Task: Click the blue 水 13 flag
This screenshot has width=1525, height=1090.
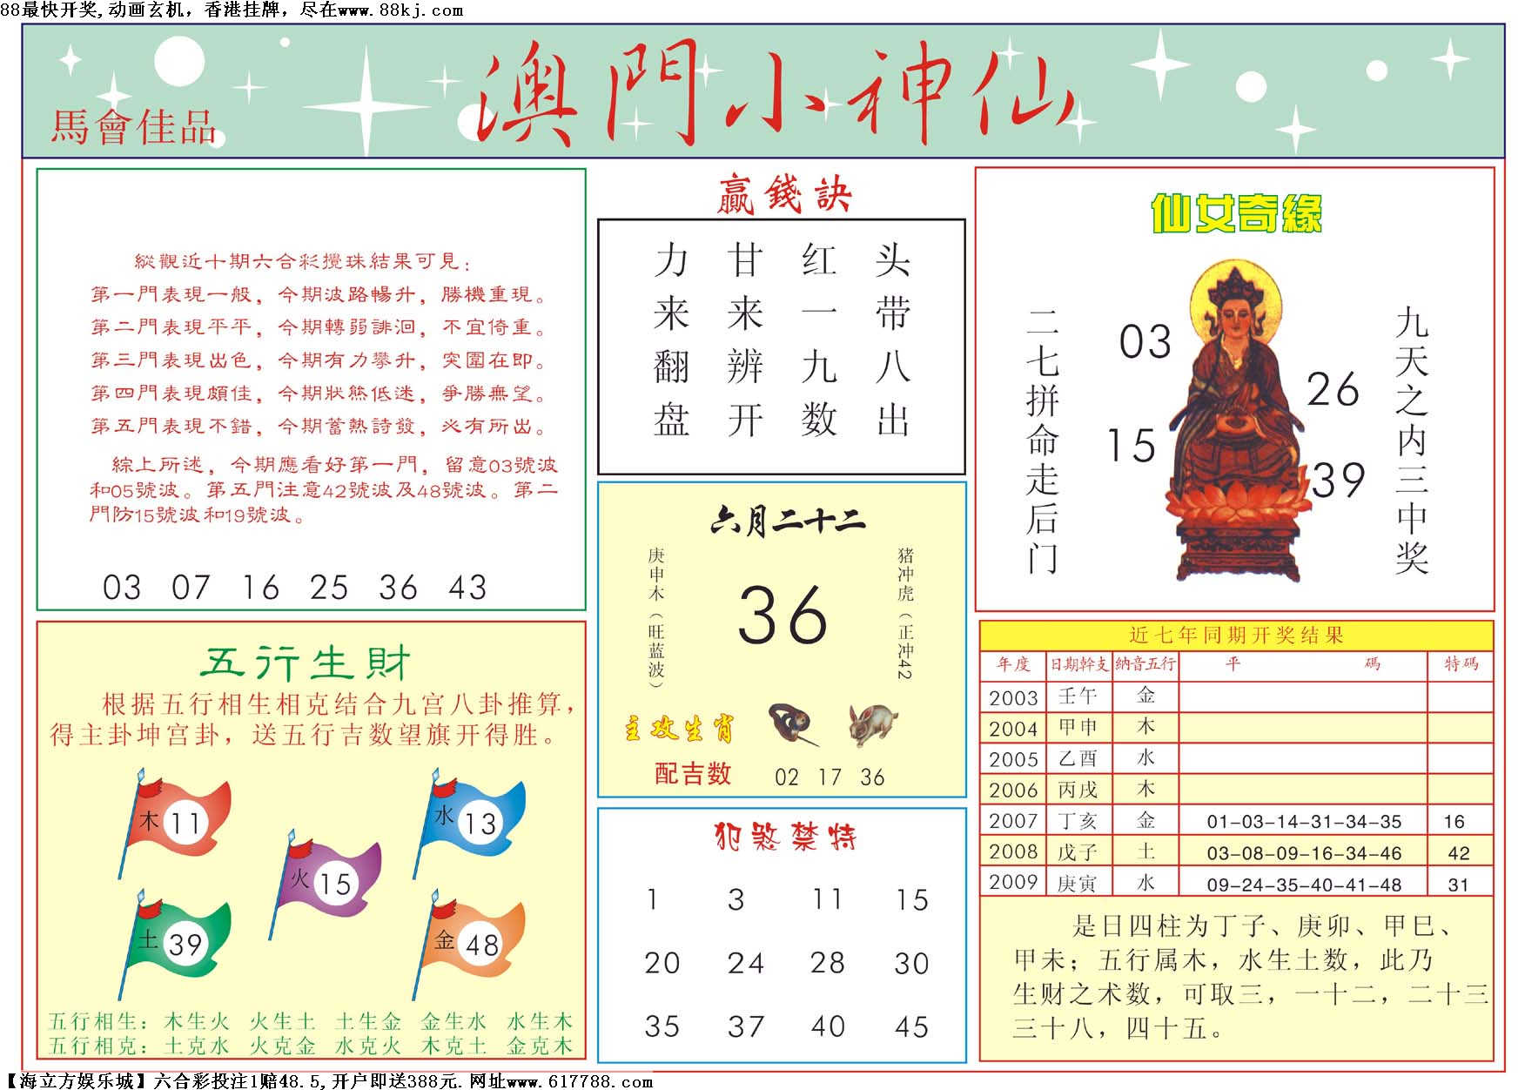Action: [470, 821]
